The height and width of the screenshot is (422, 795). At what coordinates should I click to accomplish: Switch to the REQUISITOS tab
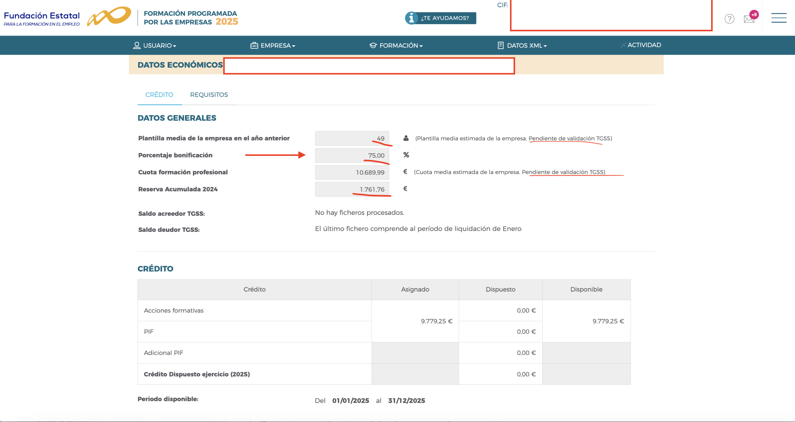point(209,95)
